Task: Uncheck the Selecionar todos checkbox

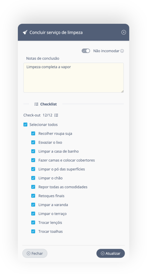Action: 25,125
